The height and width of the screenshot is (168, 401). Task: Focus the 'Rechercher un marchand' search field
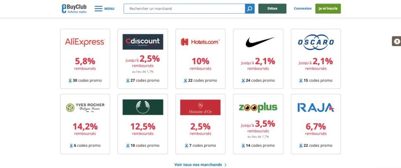pyautogui.click(x=184, y=9)
